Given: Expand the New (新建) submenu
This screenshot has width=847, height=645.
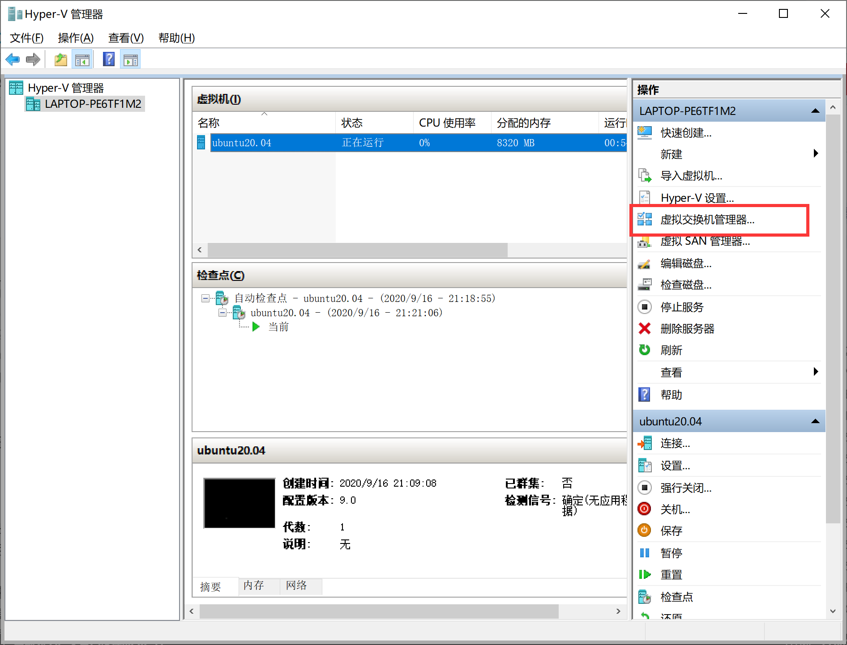Looking at the screenshot, I should [x=816, y=153].
